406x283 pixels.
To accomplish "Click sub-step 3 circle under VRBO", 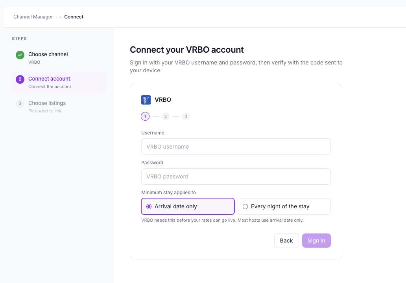I will 186,116.
